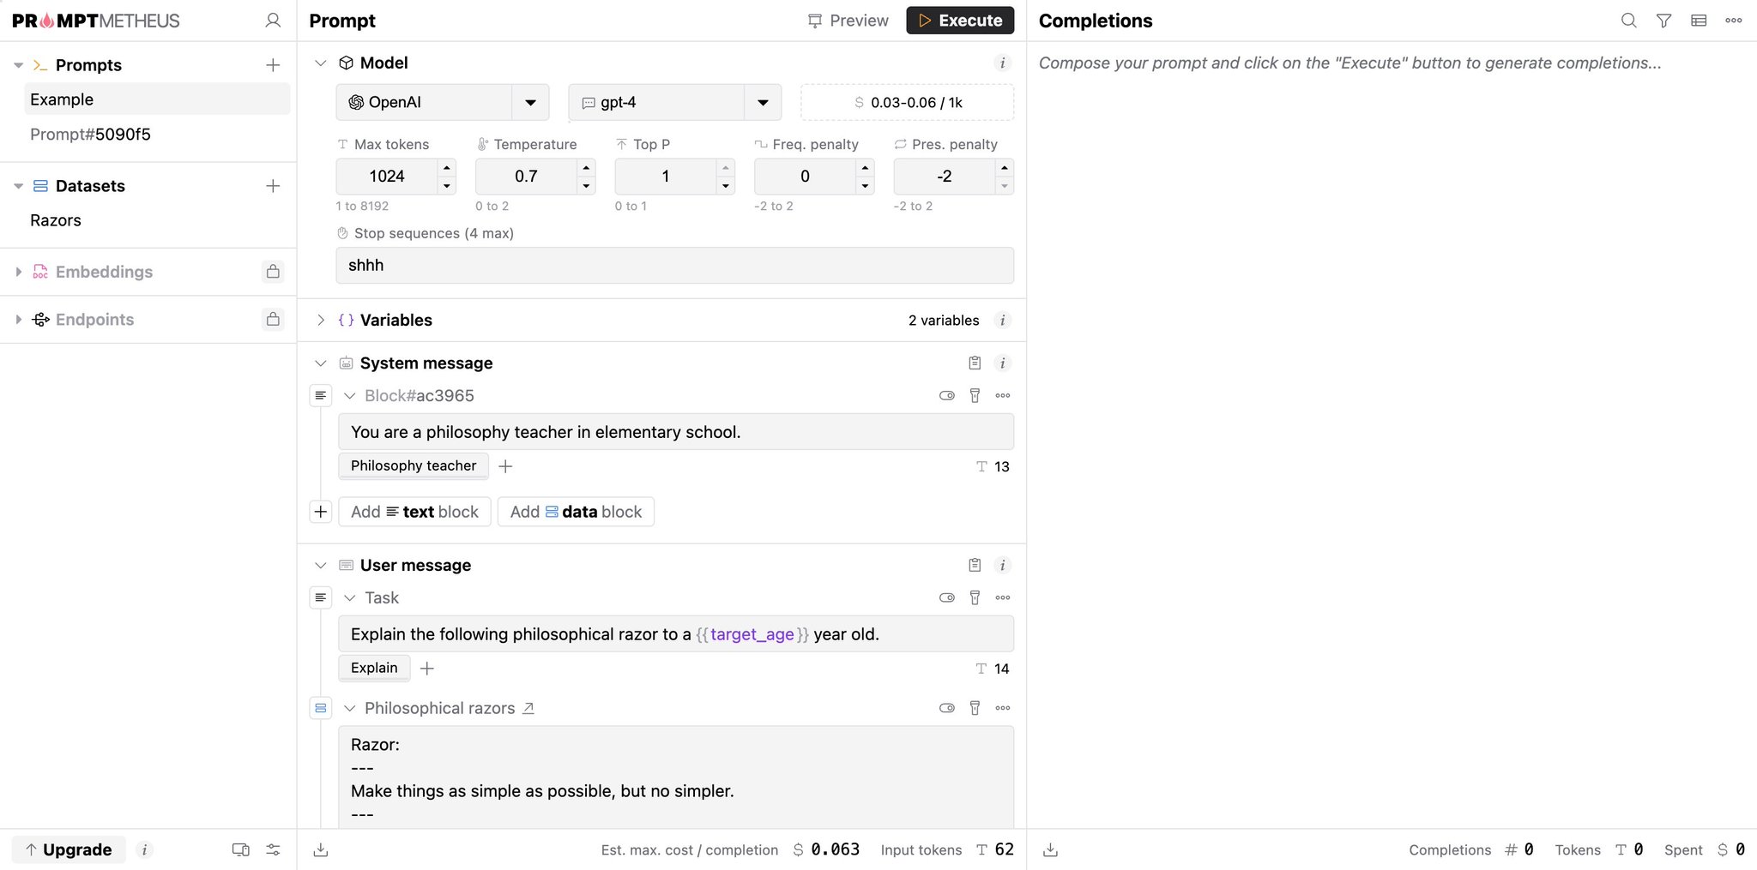
Task: Collapse the Task block chevron
Action: pyautogui.click(x=350, y=597)
